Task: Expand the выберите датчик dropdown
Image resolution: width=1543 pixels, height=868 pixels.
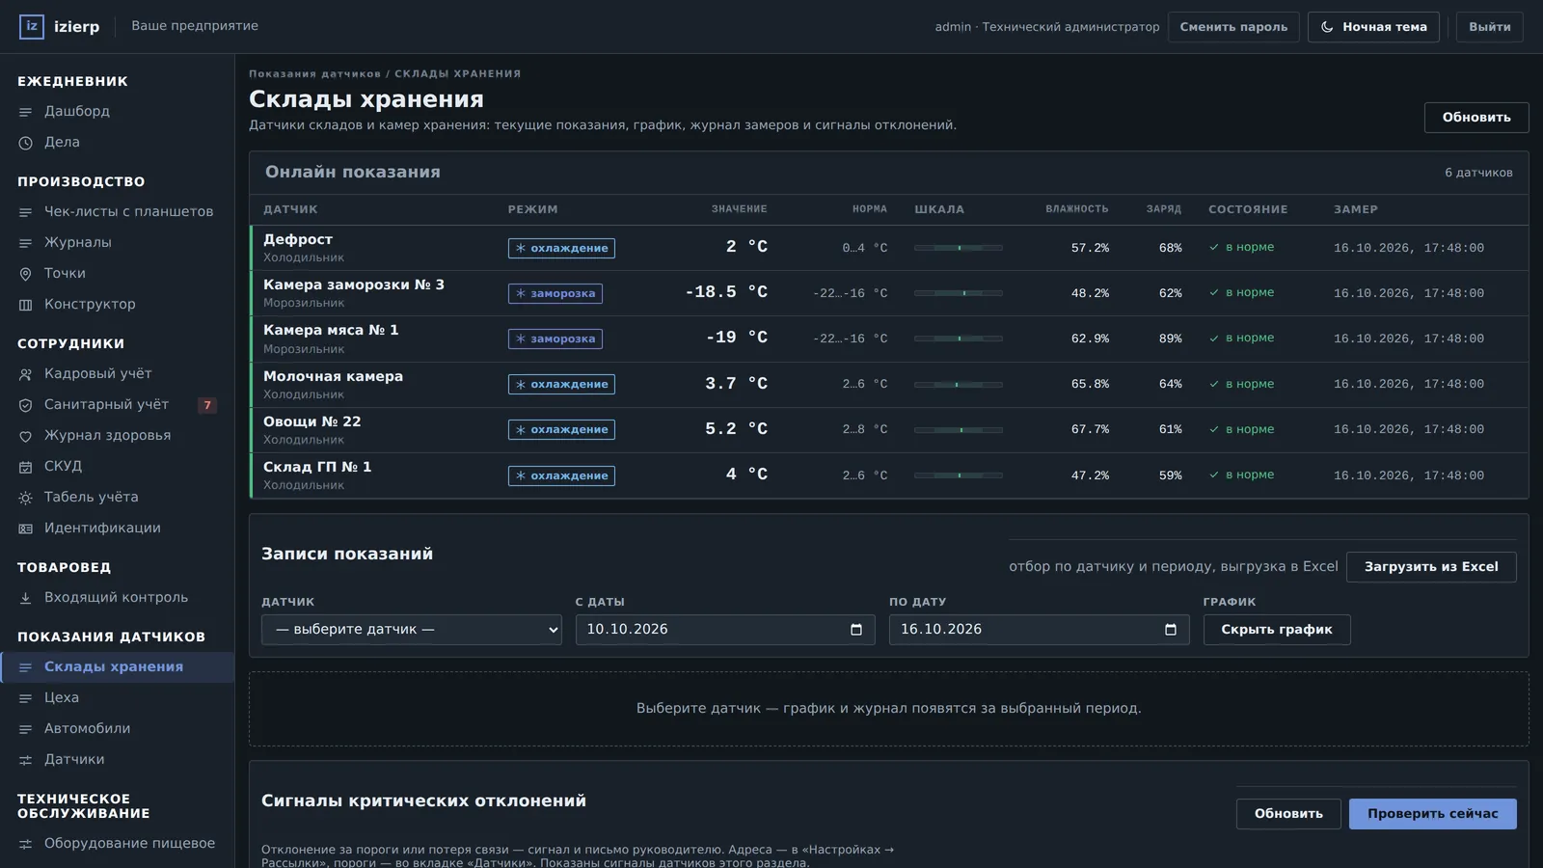Action: (x=412, y=630)
